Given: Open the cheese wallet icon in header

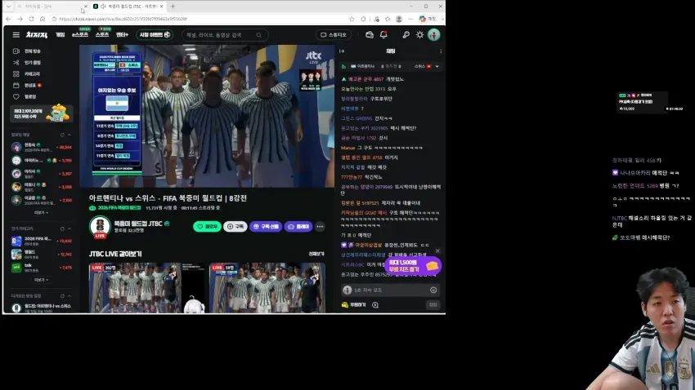Looking at the screenshot, I should 370,35.
